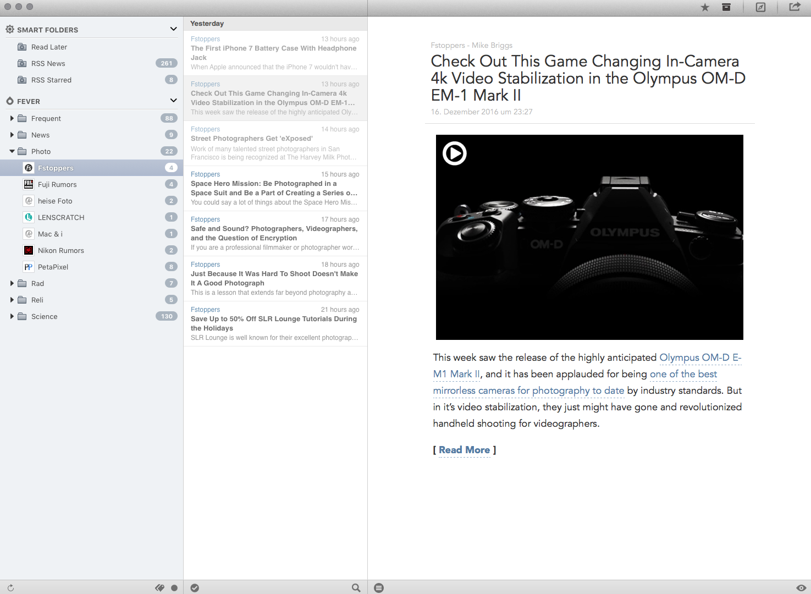Viewport: 811px width, 594px height.
Task: Select the RSS Starred smart folder
Action: [x=92, y=80]
